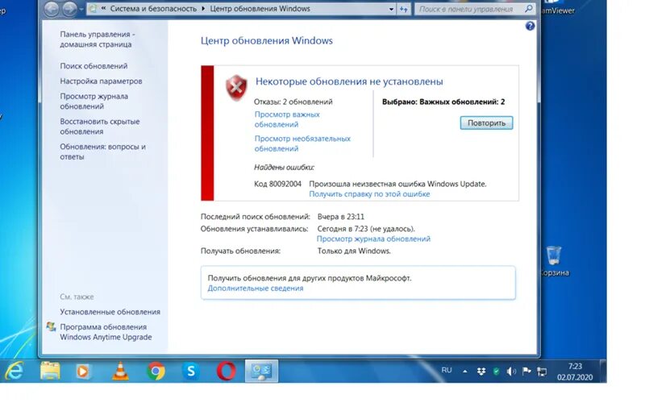Click the Anytime Upgrade Windows flag icon
The width and height of the screenshot is (645, 403).
pos(51,327)
